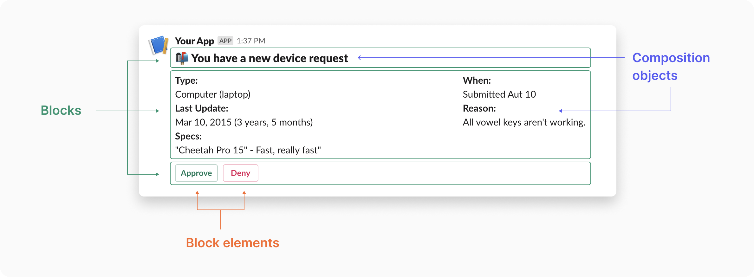Open the Your App sender name
The width and height of the screenshot is (754, 277).
point(194,41)
